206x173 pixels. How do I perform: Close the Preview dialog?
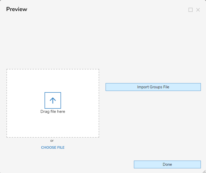(x=198, y=10)
